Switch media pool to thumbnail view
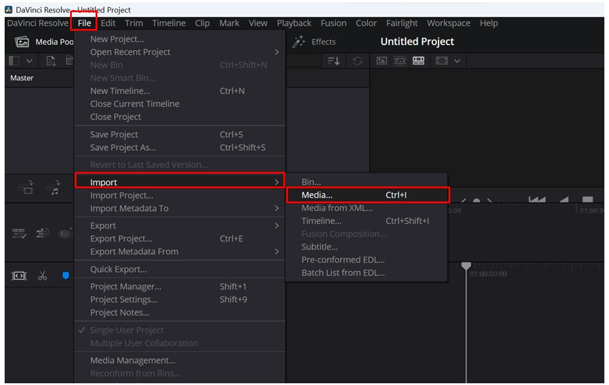The image size is (609, 385). coord(382,61)
